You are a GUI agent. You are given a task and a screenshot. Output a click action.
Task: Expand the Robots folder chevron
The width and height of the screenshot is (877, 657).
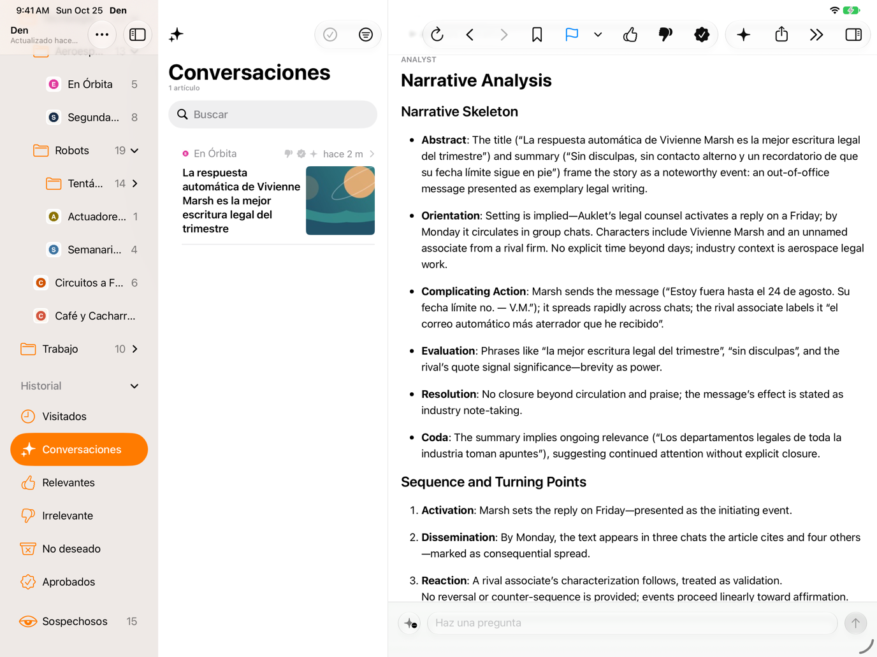coord(134,151)
